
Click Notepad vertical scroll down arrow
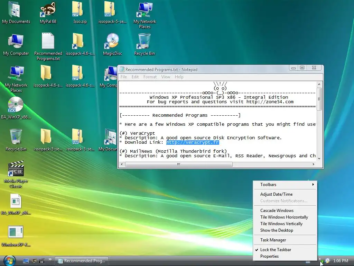[x=319, y=159]
